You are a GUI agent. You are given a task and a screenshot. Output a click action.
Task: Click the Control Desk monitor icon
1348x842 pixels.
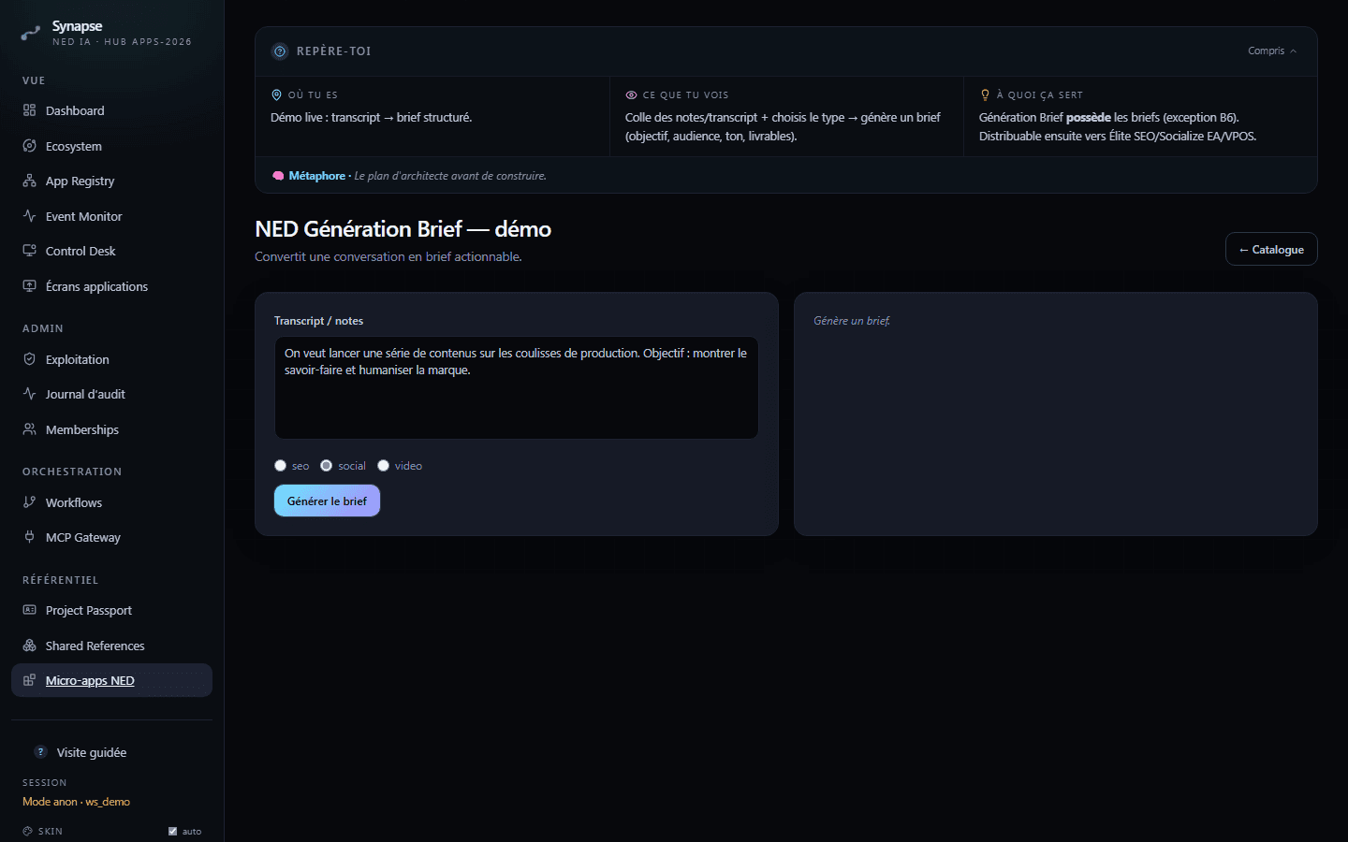pyautogui.click(x=29, y=251)
